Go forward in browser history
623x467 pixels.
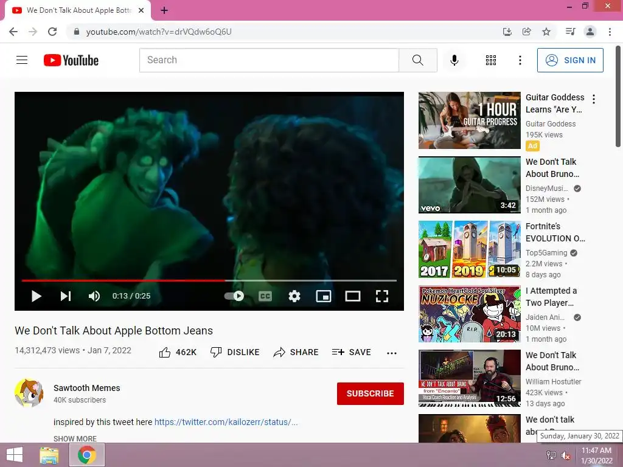click(33, 32)
